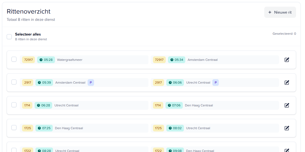This screenshot has height=152, width=305.
Task: Click edit icon for ride 1714
Action: coord(287,105)
